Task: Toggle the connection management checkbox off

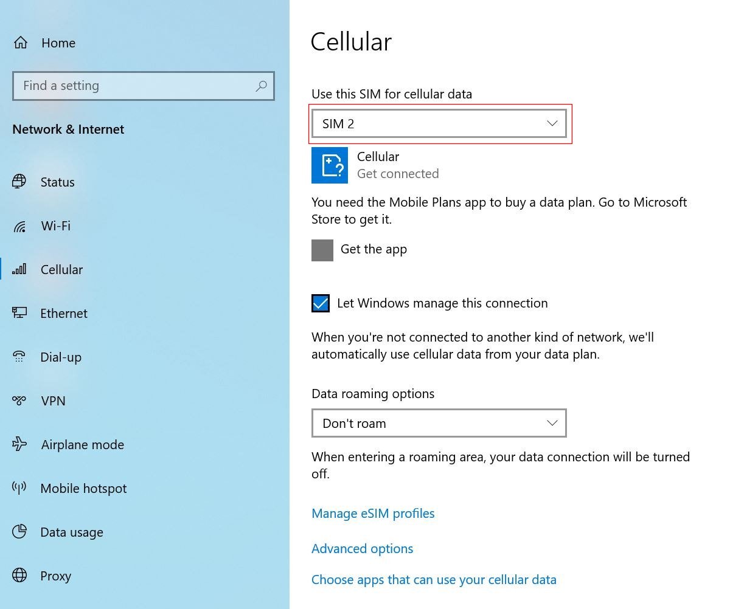Action: [321, 303]
